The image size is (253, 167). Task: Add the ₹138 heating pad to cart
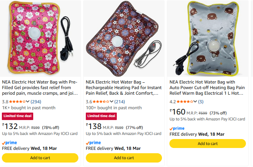coord(124,158)
